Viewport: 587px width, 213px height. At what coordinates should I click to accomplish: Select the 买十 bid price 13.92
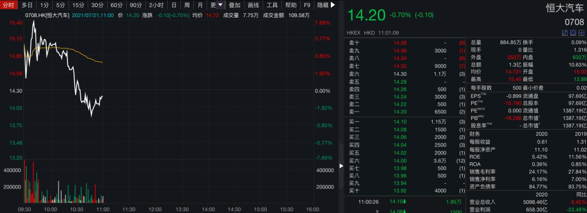(x=400, y=191)
